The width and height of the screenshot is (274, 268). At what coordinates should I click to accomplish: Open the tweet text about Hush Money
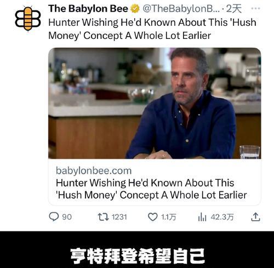click(x=152, y=29)
